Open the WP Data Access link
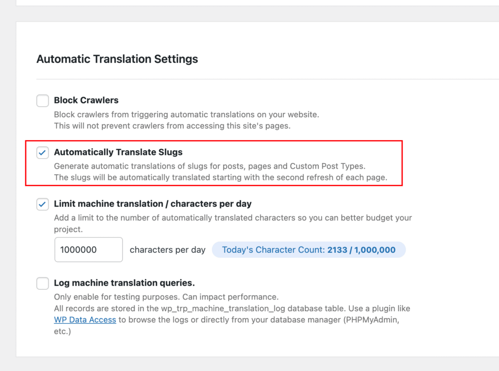Image resolution: width=499 pixels, height=371 pixels. (85, 320)
